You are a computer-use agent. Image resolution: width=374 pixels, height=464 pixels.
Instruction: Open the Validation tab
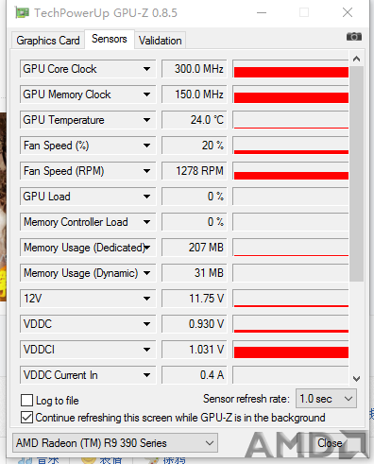click(x=161, y=41)
